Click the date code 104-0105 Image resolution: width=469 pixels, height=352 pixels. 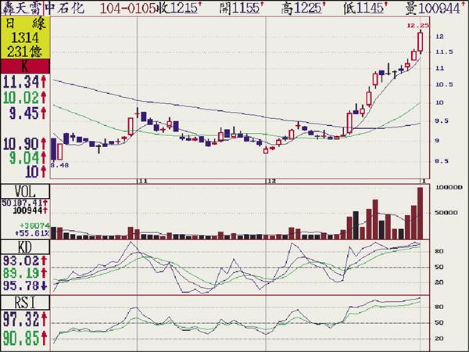pyautogui.click(x=127, y=9)
